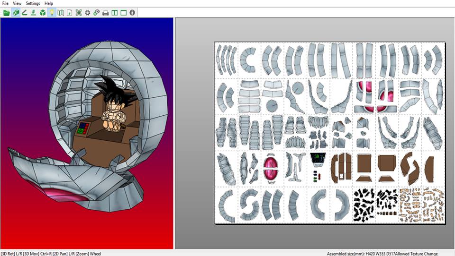Click the 'Assembled size(mm): H420 W353 D517' status text
The width and height of the screenshot is (455, 256).
pos(361,254)
